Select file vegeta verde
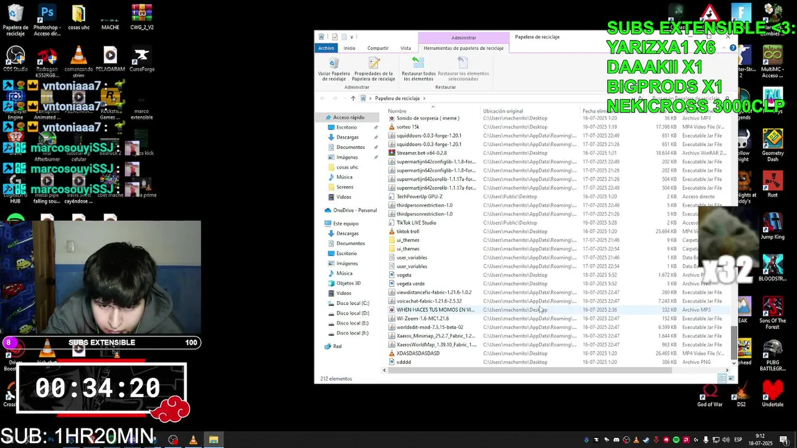 pos(410,284)
